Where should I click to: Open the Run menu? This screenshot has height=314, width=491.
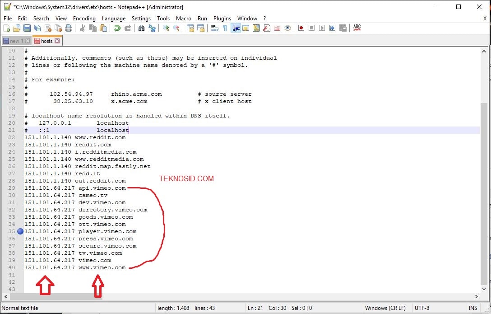tap(202, 19)
